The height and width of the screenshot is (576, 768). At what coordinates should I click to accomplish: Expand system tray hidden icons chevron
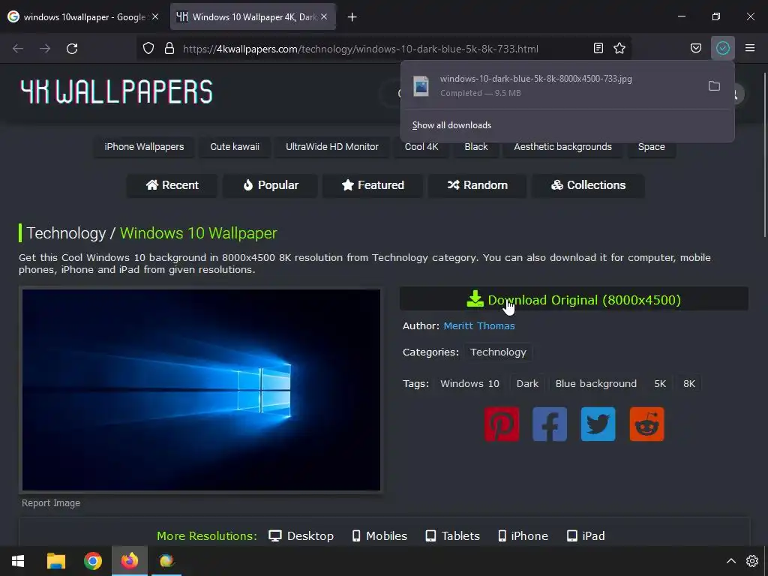(x=730, y=561)
